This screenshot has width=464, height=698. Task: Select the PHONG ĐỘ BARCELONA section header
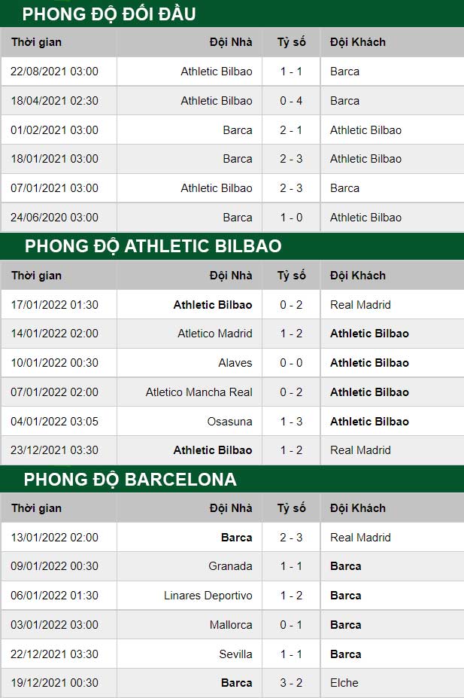[130, 480]
